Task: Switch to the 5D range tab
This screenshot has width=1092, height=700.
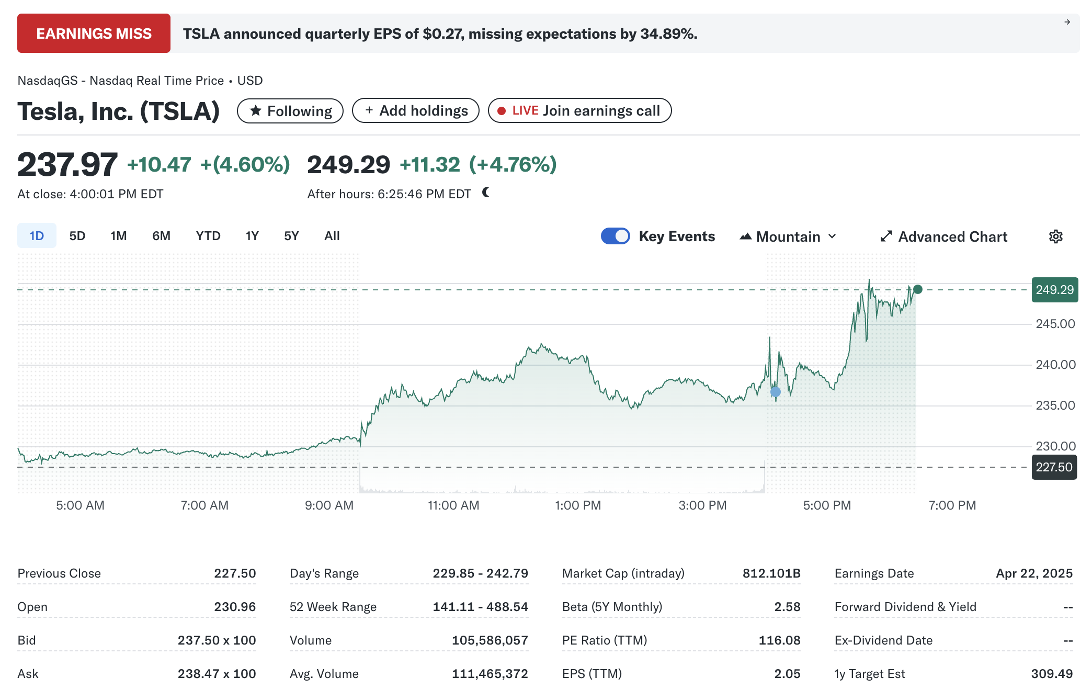Action: point(77,236)
